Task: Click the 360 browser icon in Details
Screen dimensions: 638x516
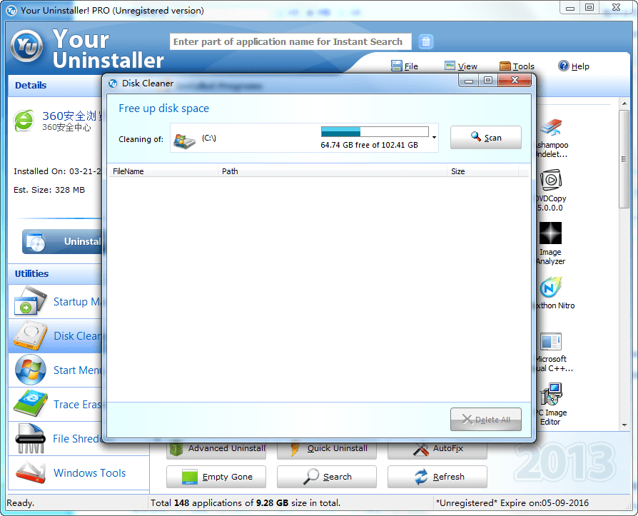Action: point(24,121)
